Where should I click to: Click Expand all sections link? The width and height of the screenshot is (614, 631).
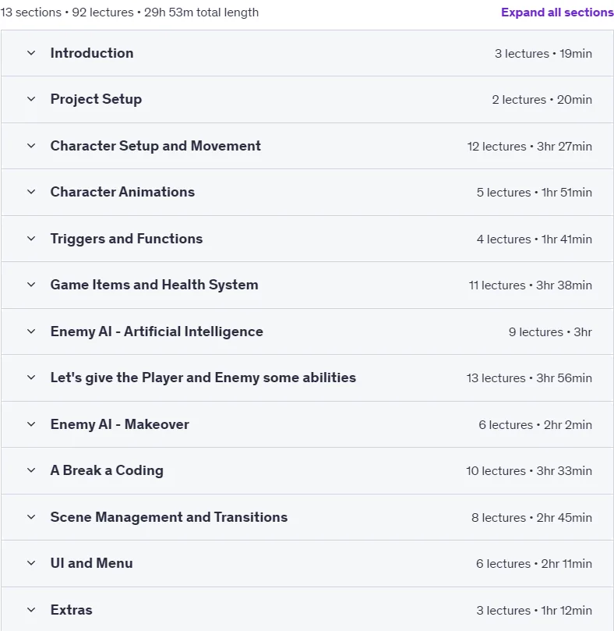pos(557,12)
